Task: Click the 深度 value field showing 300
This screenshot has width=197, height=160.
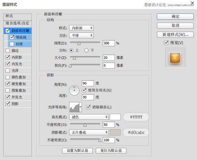Action: pos(109,43)
